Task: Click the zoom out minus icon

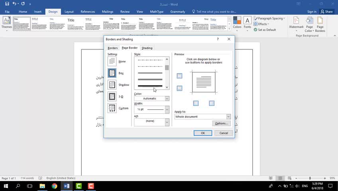Action: [x=296, y=178]
